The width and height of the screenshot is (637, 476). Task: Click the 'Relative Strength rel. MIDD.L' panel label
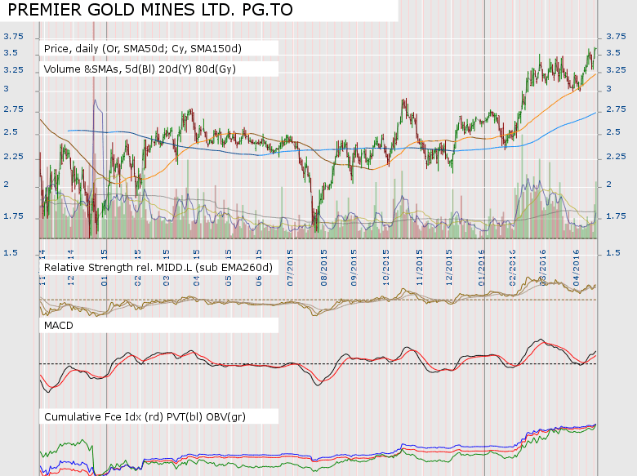158,268
